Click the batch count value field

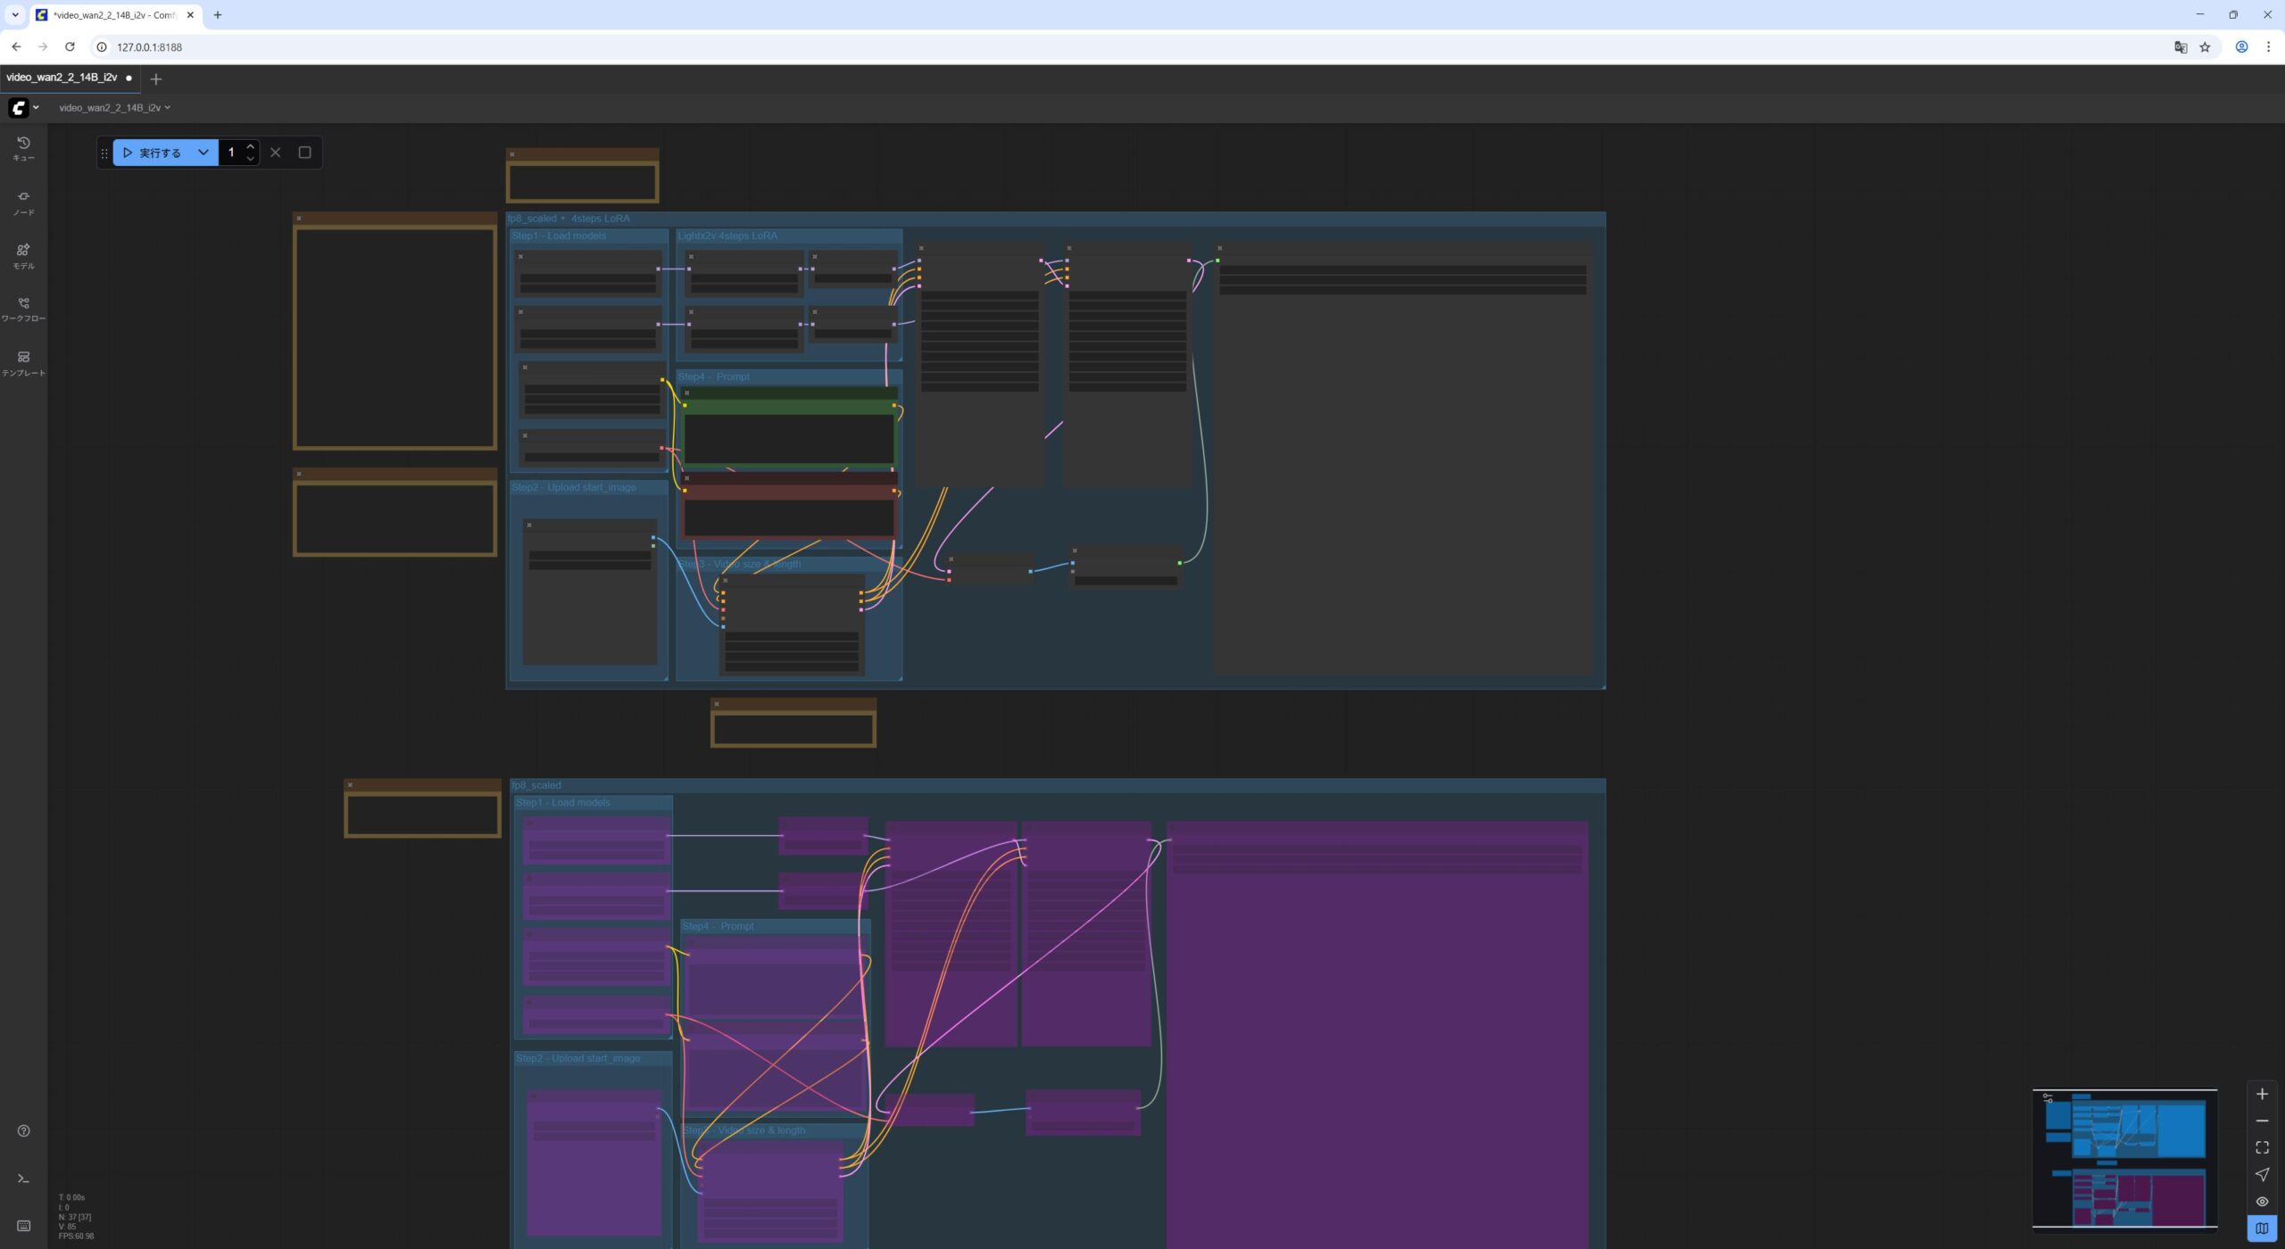(231, 153)
